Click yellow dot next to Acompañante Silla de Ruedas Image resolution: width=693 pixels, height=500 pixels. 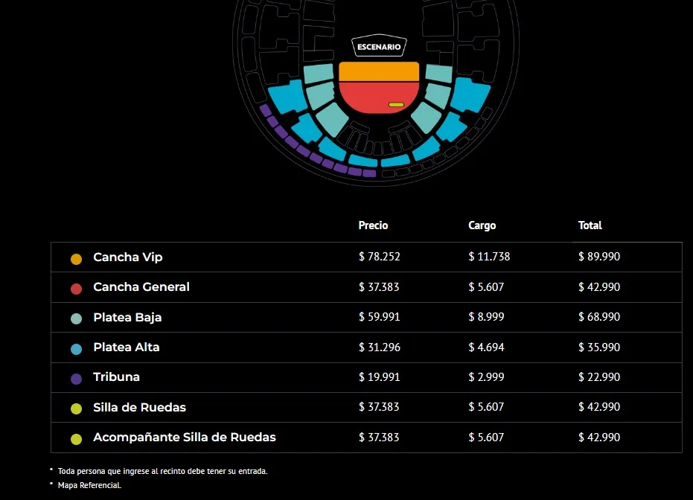coord(76,439)
